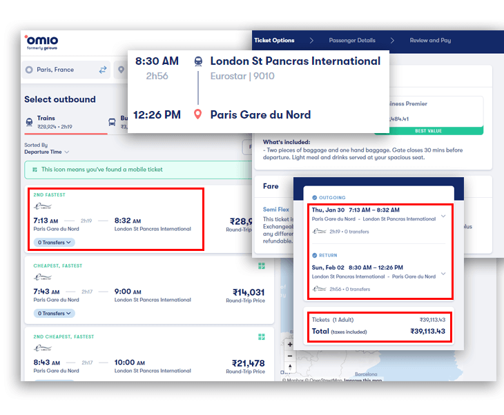Click the Omio logo
Screen dimensions: 504x415
[x=41, y=42]
